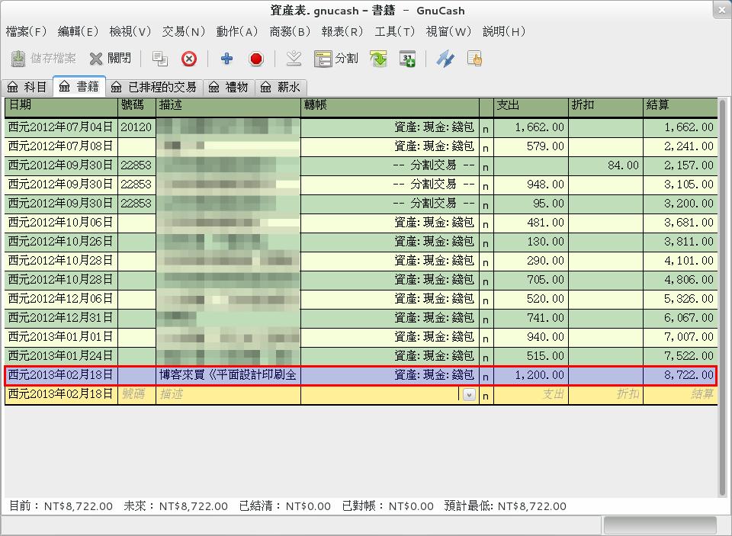
Task: Toggle reconcile 'n' on the 07月04日 row
Action: pos(486,128)
